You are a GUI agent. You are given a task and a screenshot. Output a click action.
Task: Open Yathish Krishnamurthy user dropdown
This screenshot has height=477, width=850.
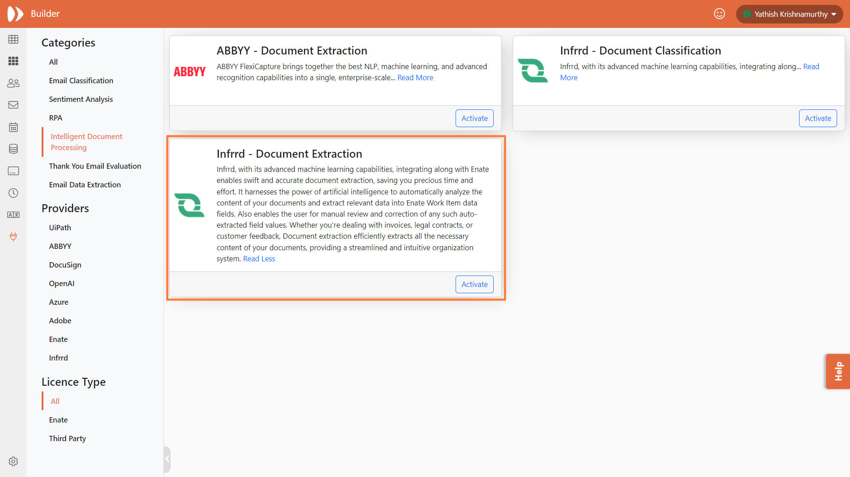[x=790, y=14]
